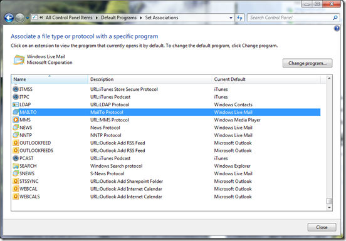Viewport: 346px width, 241px height.
Task: Go back with the blue arrow button
Action: (9, 18)
